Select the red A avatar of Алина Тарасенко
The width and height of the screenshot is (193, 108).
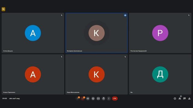coord(33,74)
